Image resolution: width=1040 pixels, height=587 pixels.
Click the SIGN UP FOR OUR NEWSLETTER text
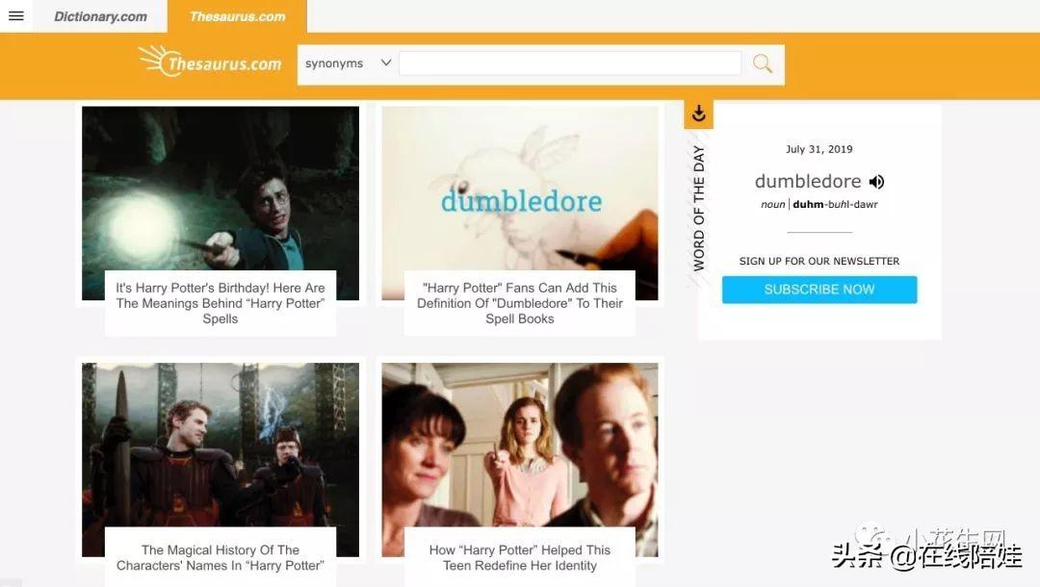point(819,261)
